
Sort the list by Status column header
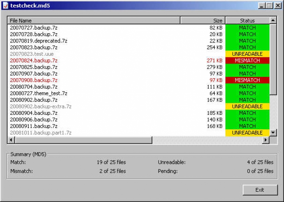pos(247,21)
